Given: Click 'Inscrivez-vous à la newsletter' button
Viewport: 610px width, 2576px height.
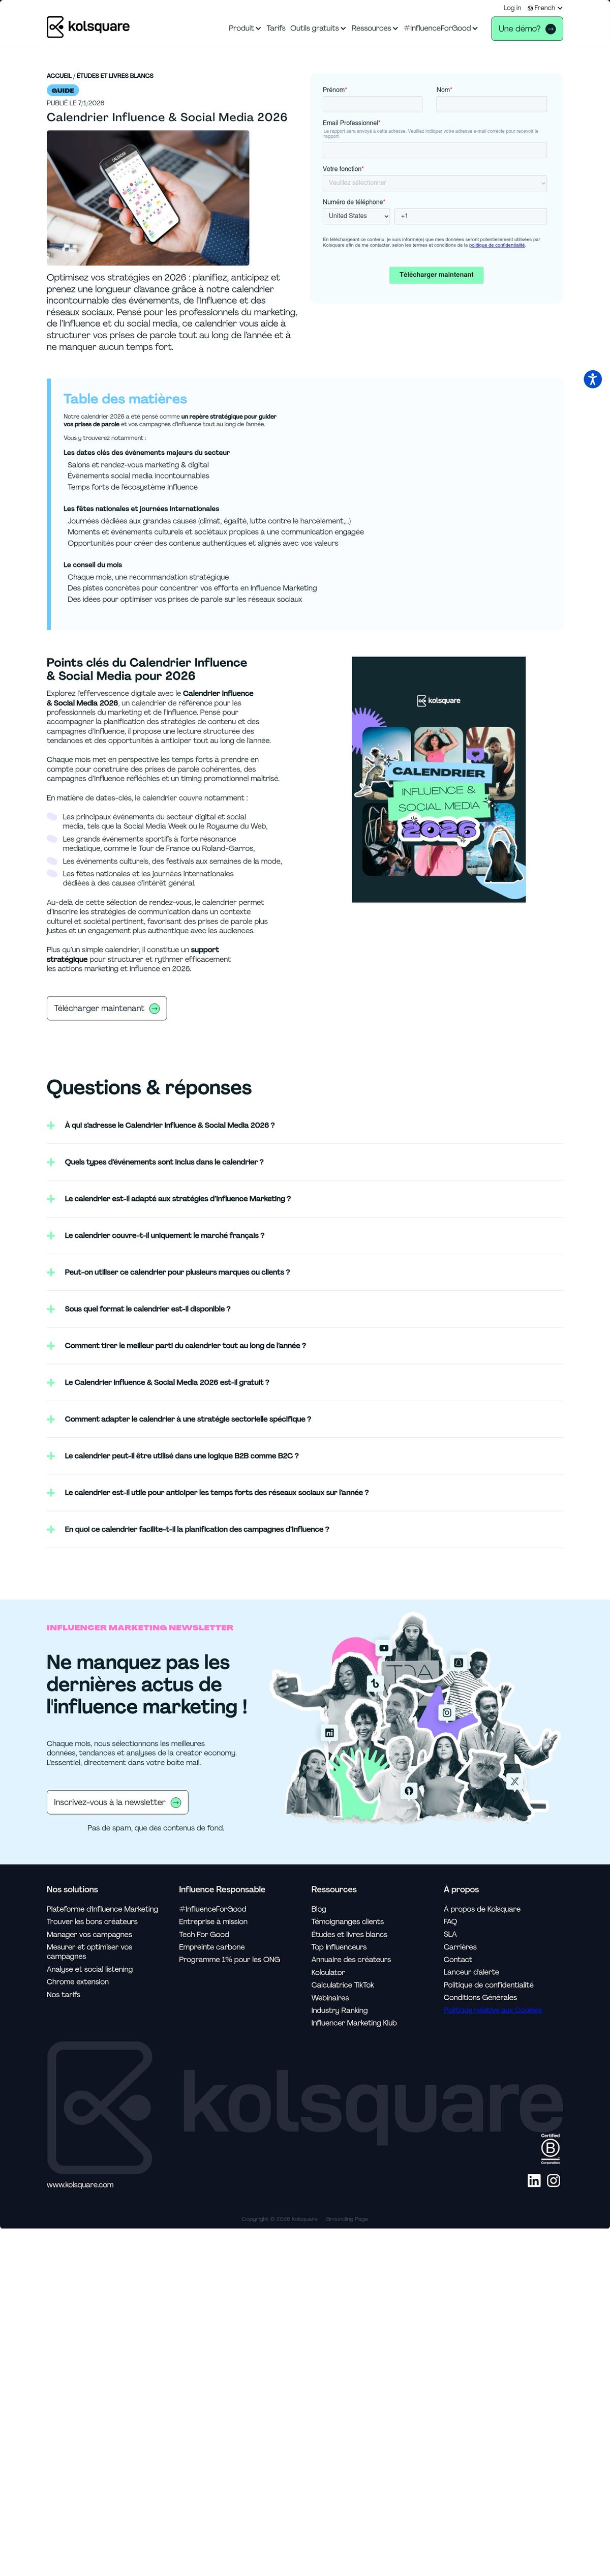Looking at the screenshot, I should [x=117, y=1802].
